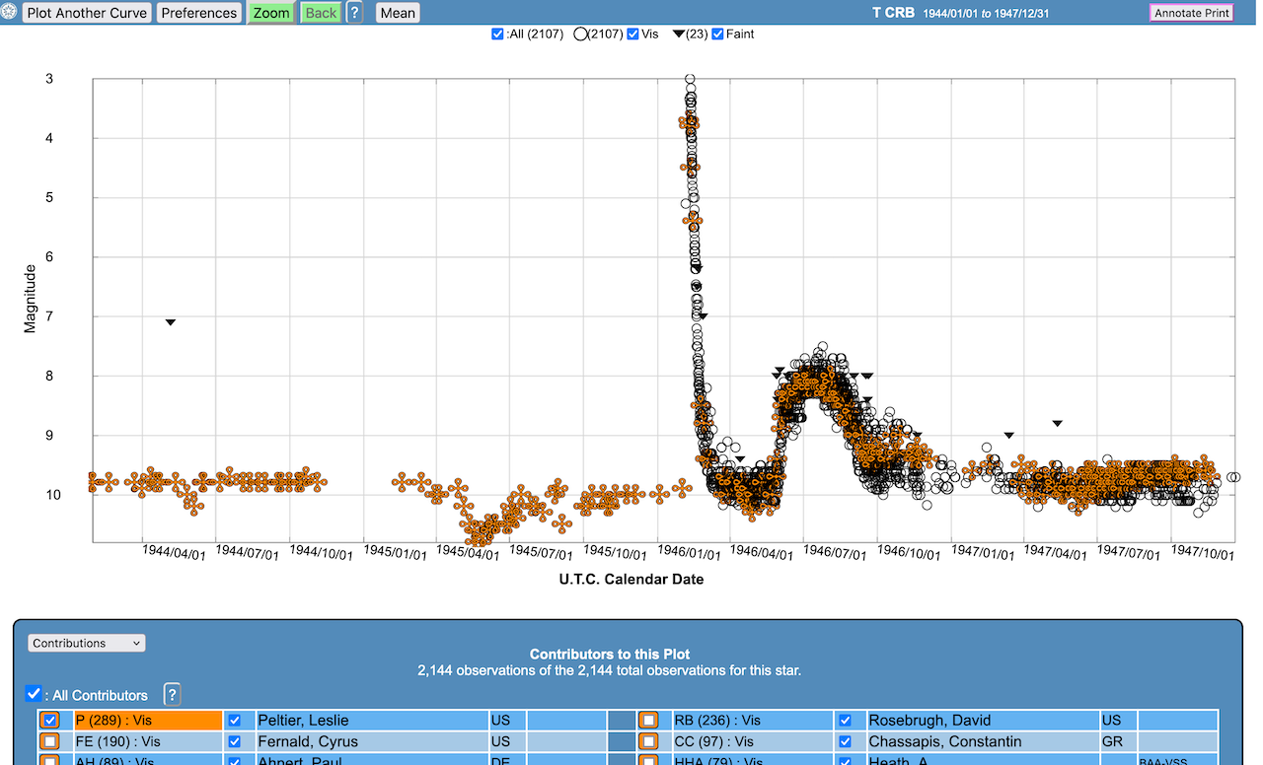This screenshot has height=765, width=1263.
Task: Uncheck the All Contributors checkbox
Action: [x=34, y=694]
